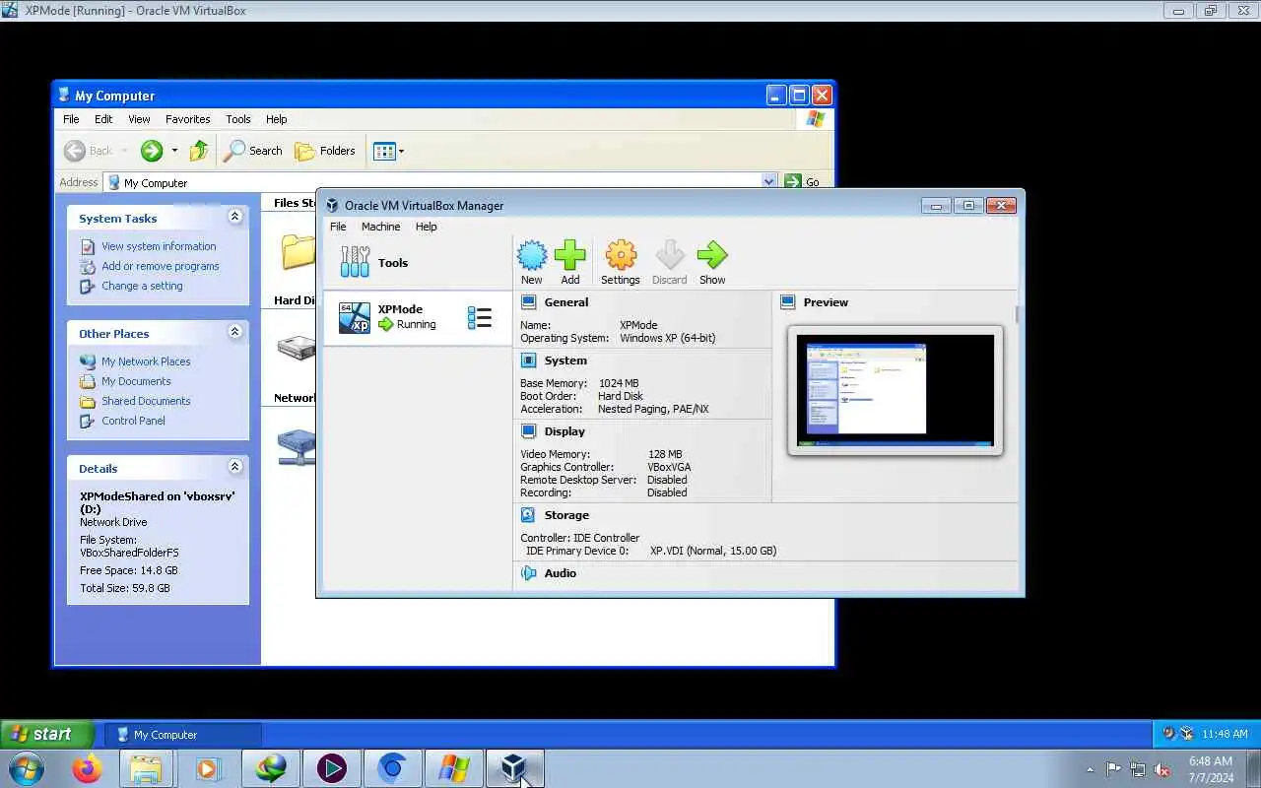1261x788 pixels.
Task: Open the Views dropdown in toolbar
Action: pos(389,151)
